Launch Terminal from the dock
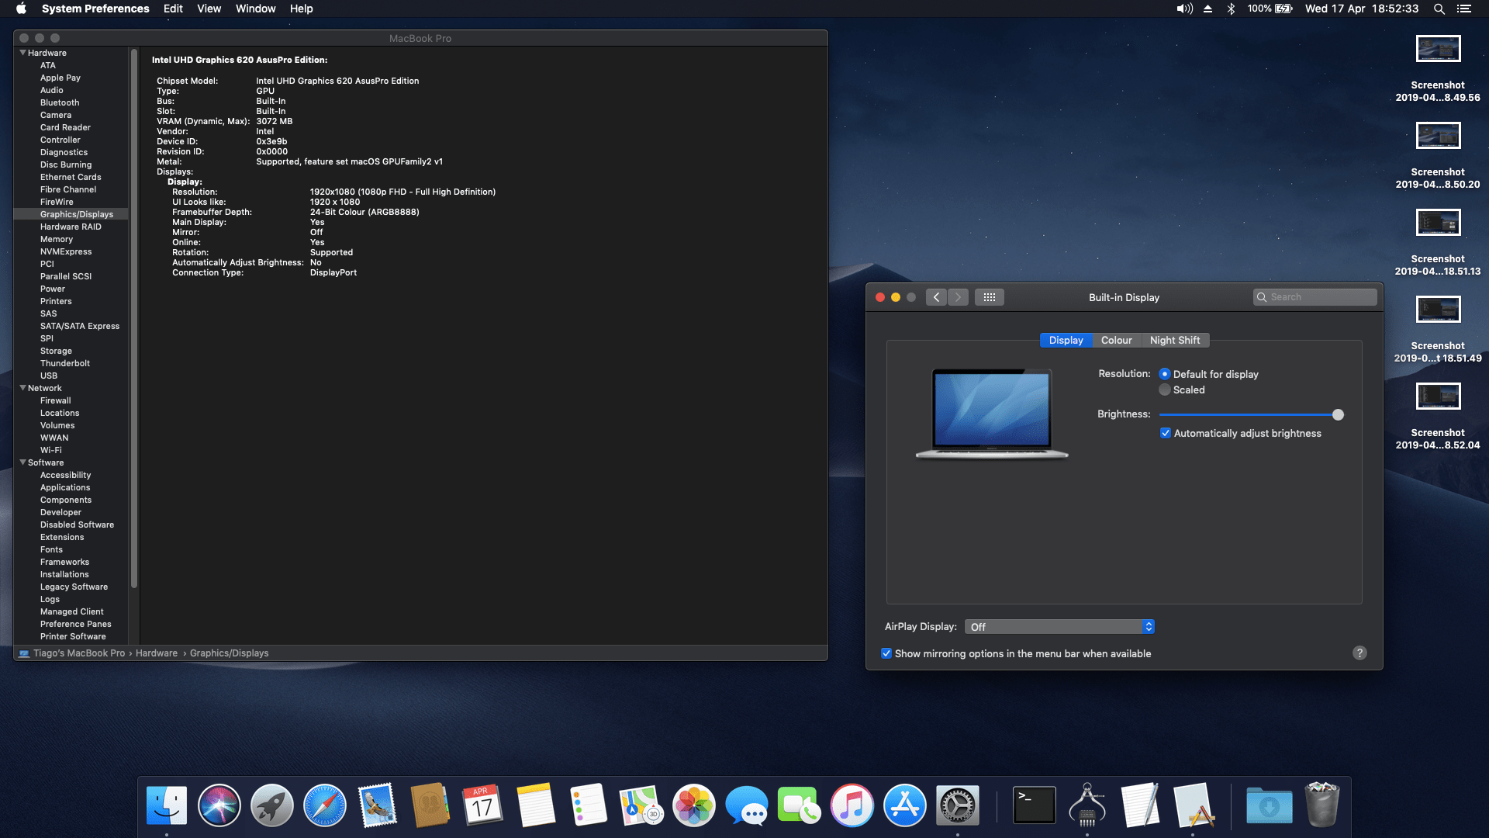The width and height of the screenshot is (1489, 838). [x=1034, y=805]
